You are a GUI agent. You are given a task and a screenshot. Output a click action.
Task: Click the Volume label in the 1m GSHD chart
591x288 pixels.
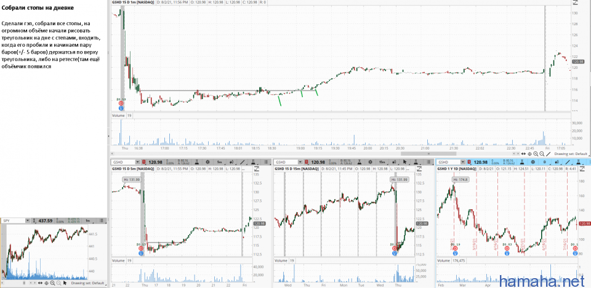(x=118, y=115)
